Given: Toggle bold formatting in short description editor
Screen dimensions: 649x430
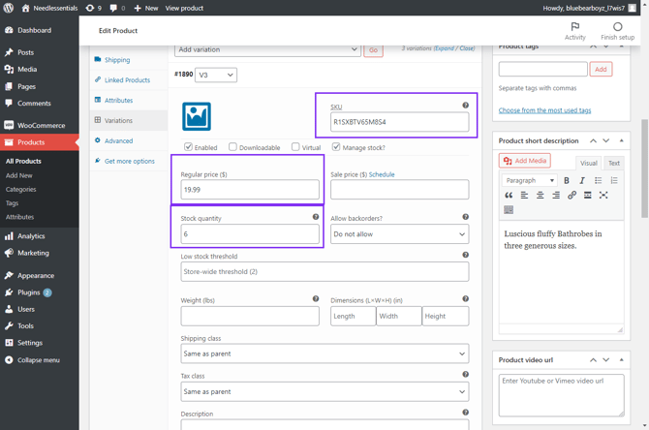Looking at the screenshot, I should click(567, 181).
